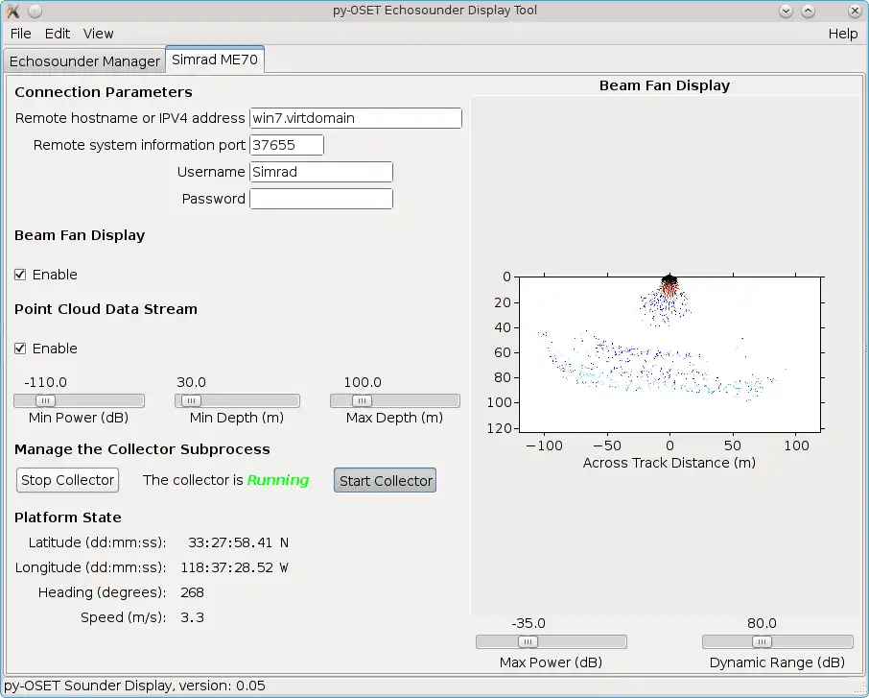Screen dimensions: 869x698
Task: Open the View menu
Action: click(x=98, y=34)
